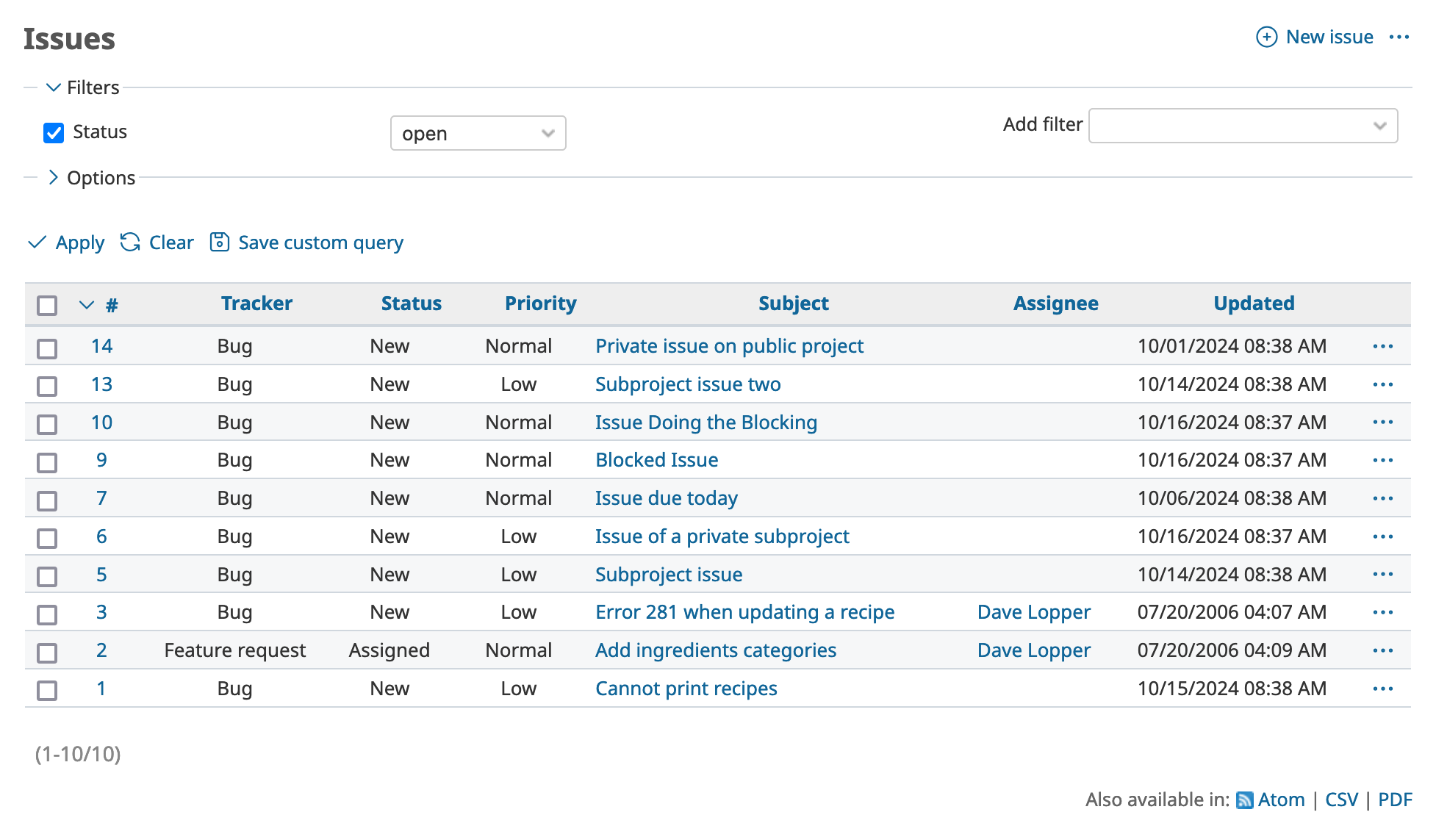Open the Blocked Issue link
Viewport: 1436px width, 826px height.
pyautogui.click(x=656, y=459)
